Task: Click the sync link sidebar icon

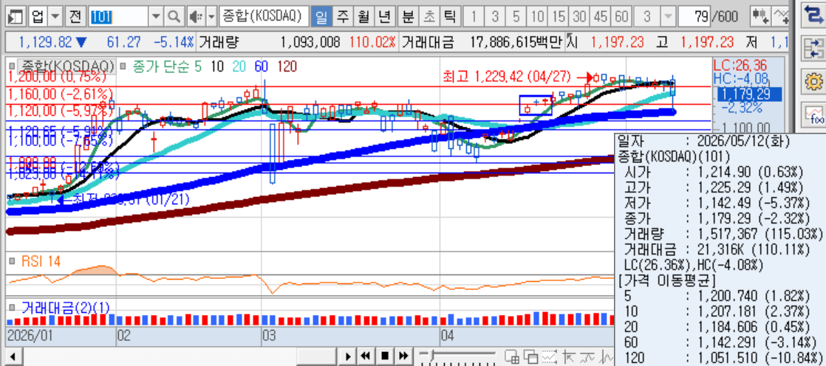Action: coord(814,48)
